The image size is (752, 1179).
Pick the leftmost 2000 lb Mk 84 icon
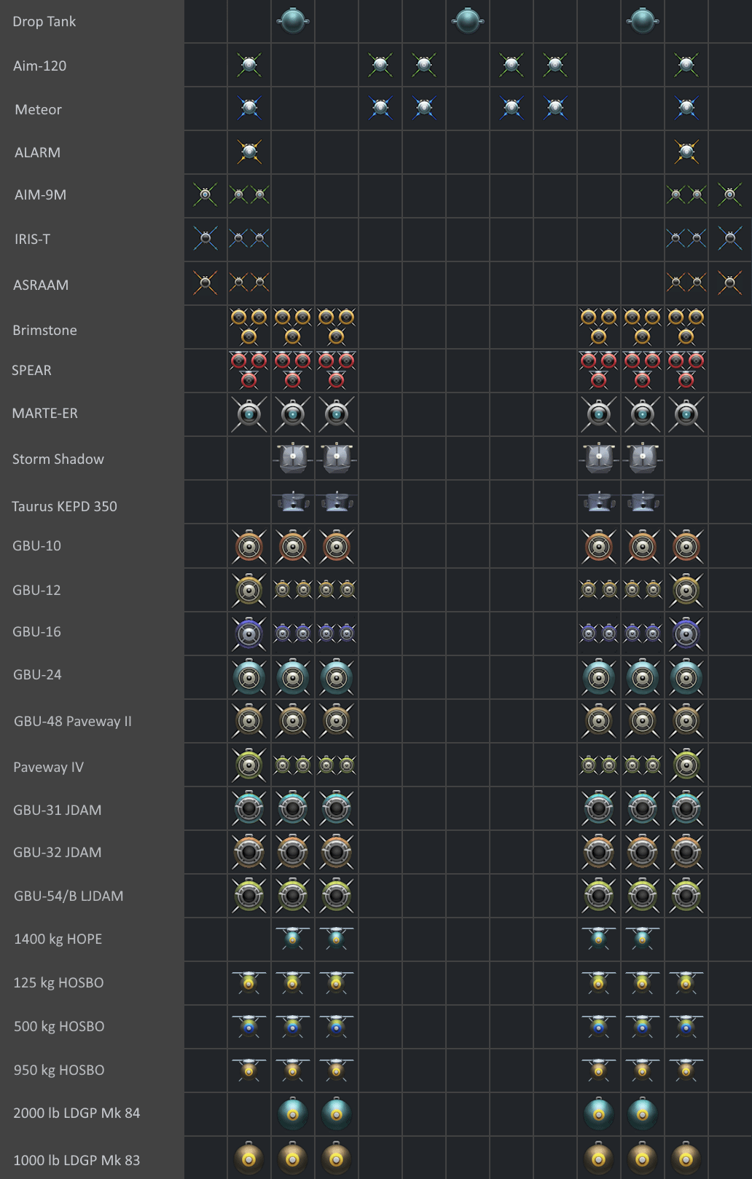pos(293,1113)
